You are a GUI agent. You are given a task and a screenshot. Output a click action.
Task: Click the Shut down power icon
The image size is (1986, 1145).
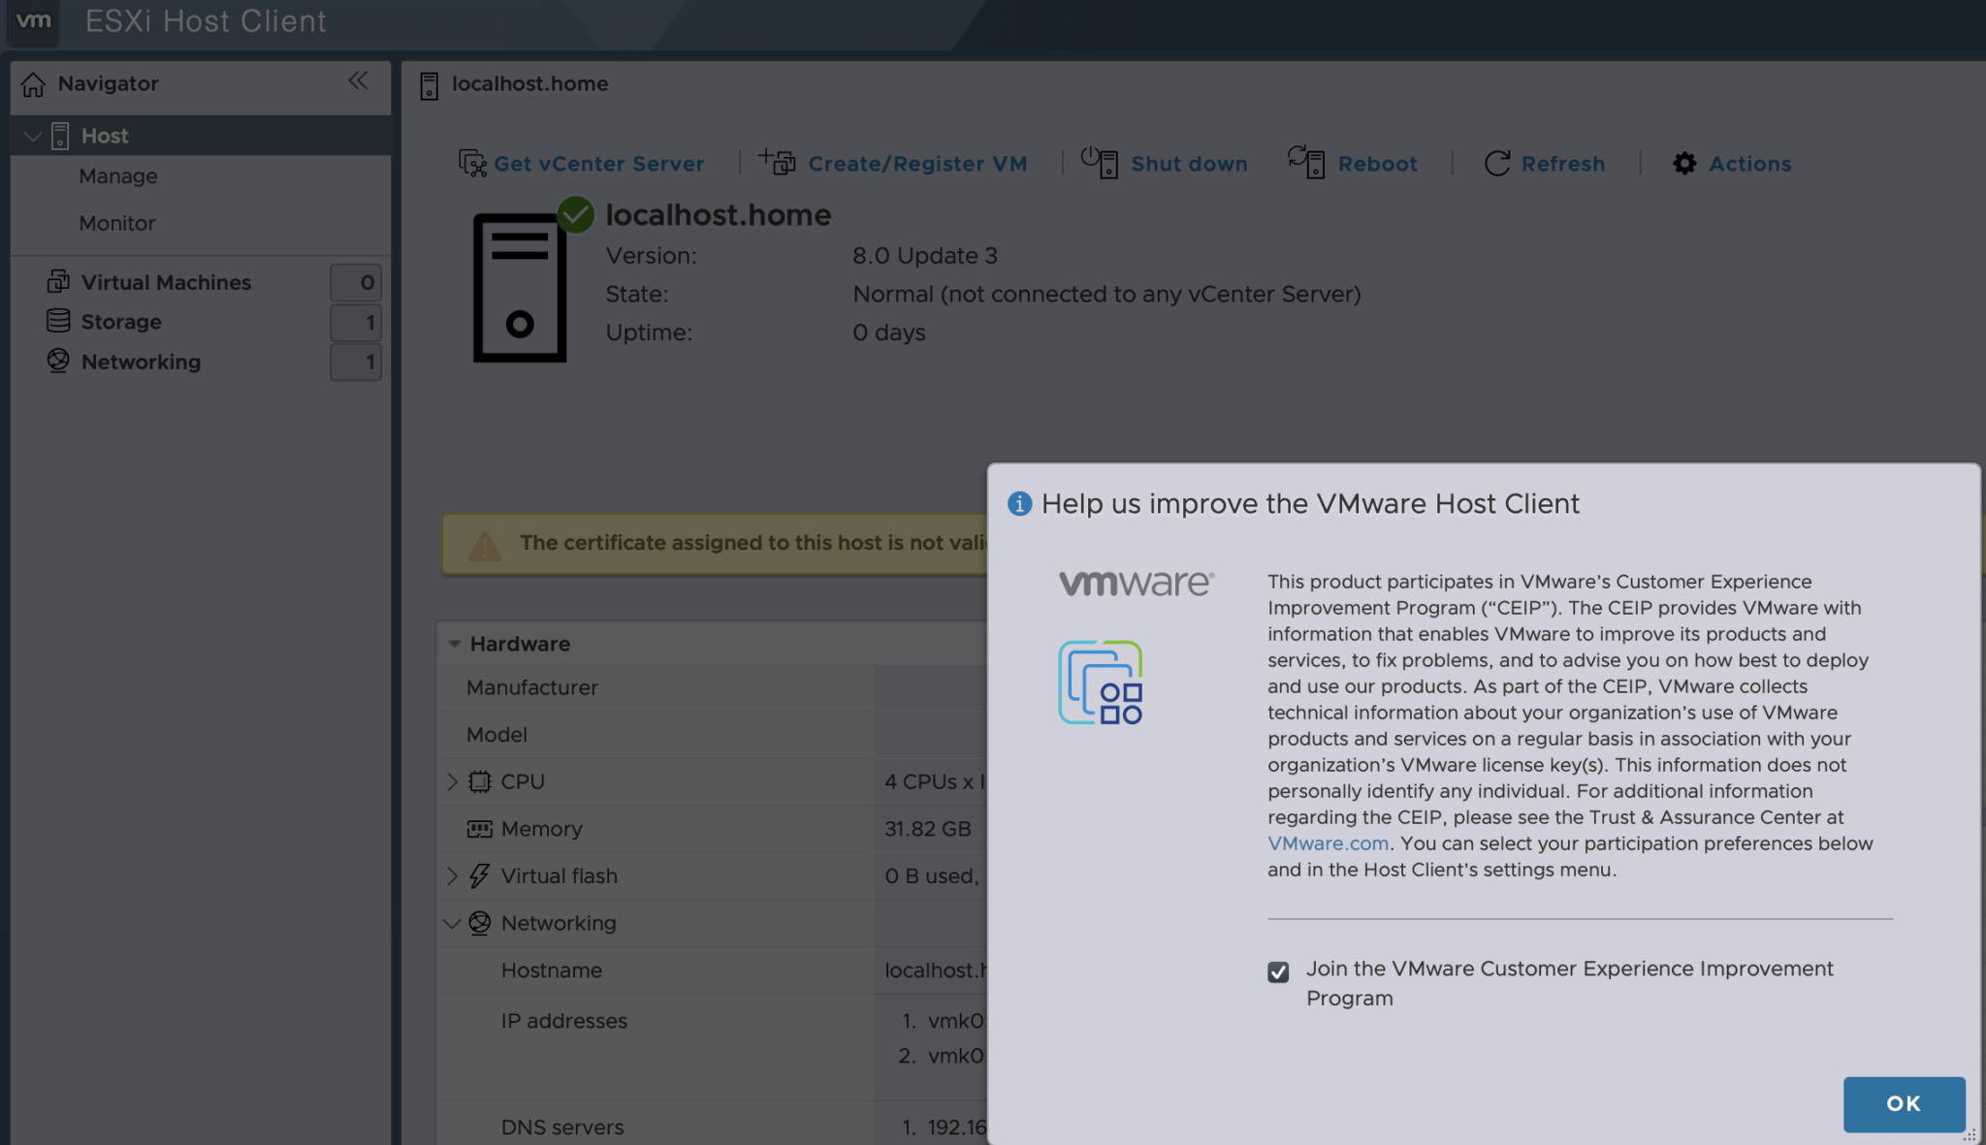[1100, 162]
